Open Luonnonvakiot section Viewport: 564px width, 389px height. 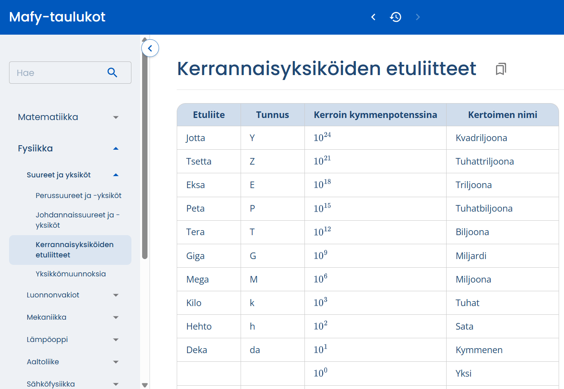point(53,295)
